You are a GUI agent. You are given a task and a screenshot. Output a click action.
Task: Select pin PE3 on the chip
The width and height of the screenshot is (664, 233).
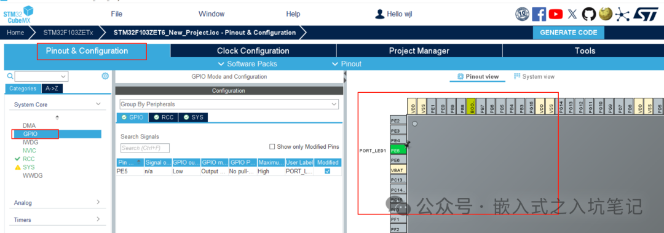398,130
